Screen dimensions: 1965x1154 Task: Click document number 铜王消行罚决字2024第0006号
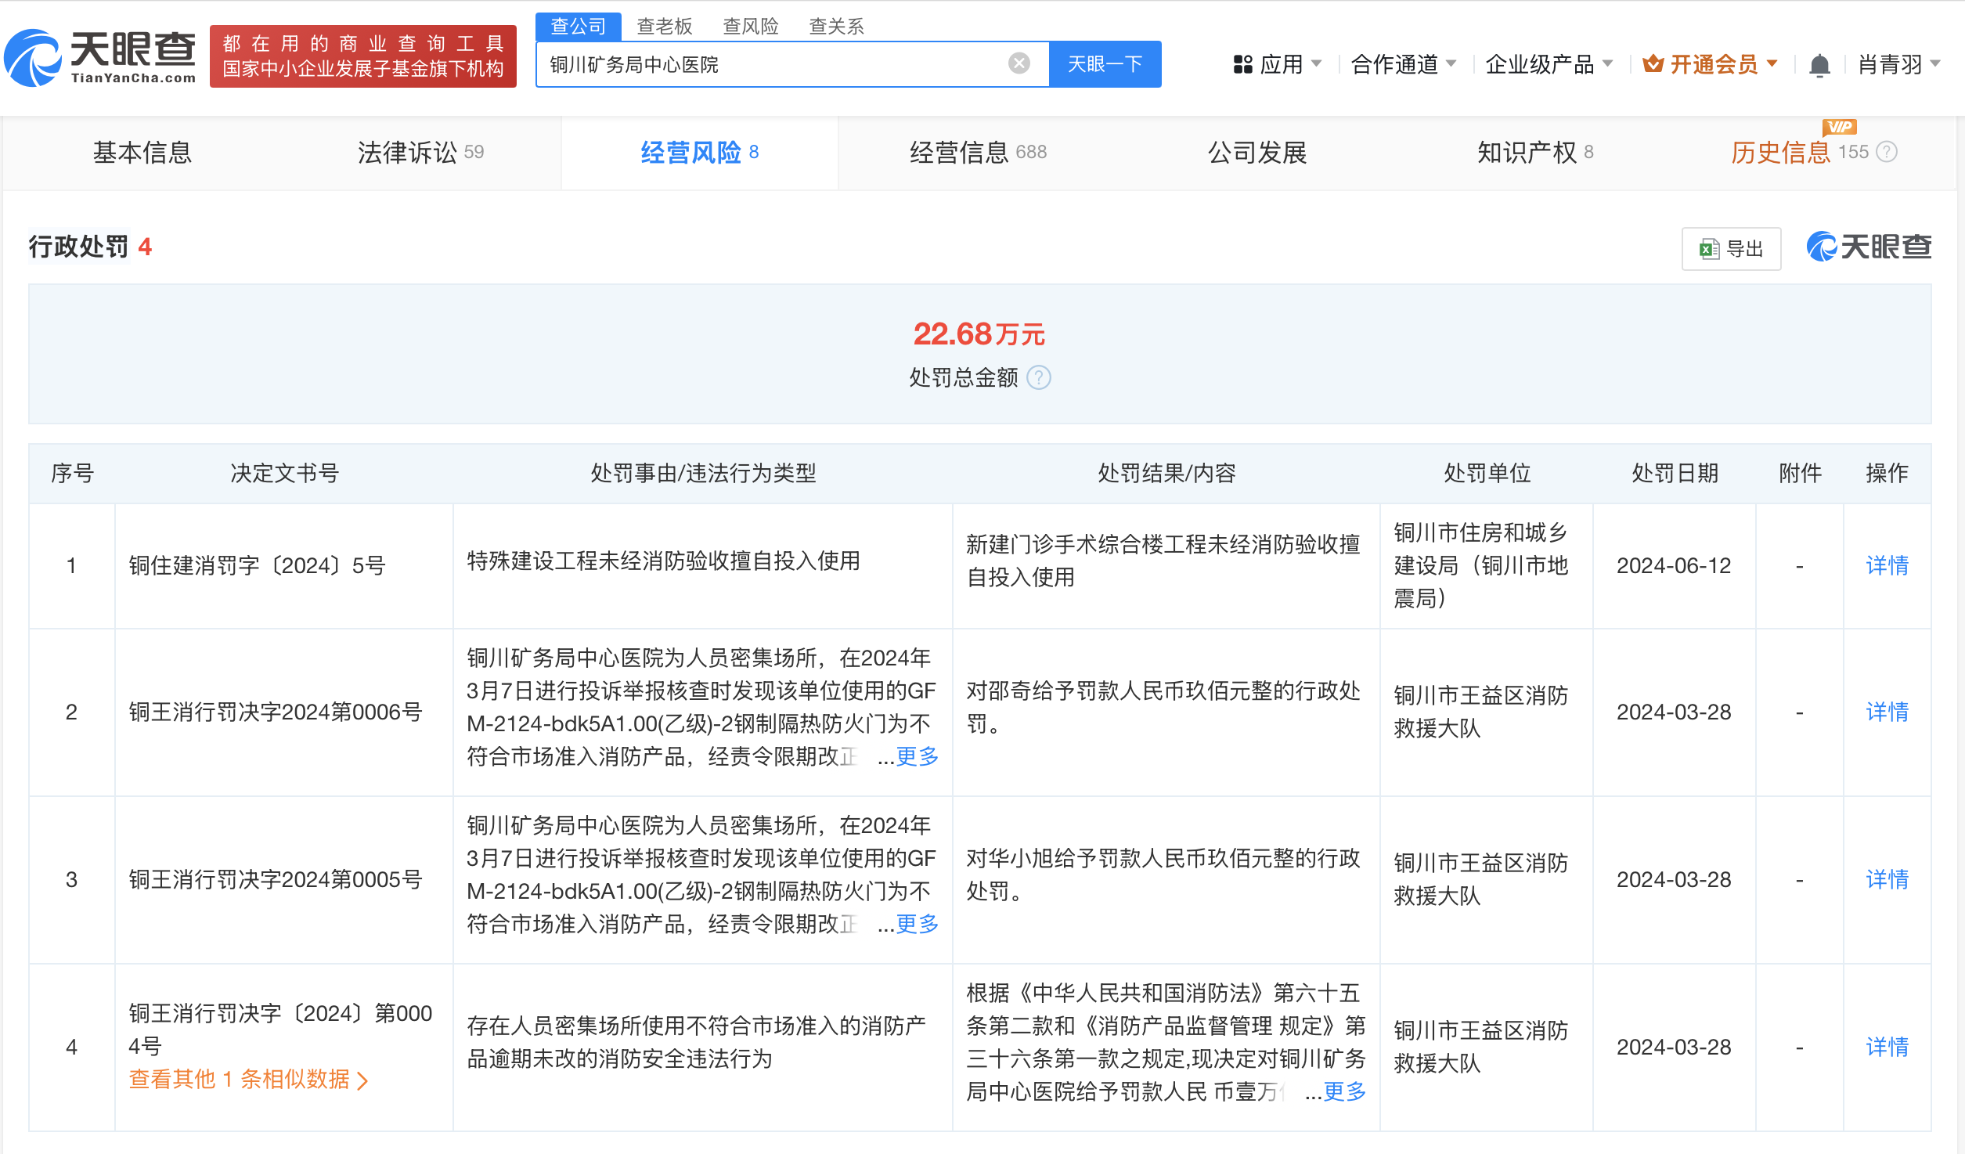coord(276,712)
